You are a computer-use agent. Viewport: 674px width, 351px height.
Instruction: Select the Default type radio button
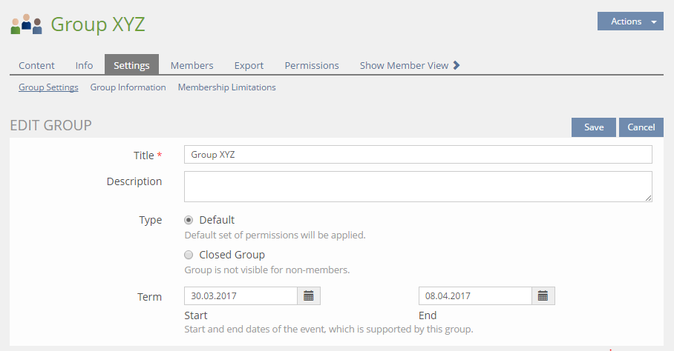pos(189,220)
